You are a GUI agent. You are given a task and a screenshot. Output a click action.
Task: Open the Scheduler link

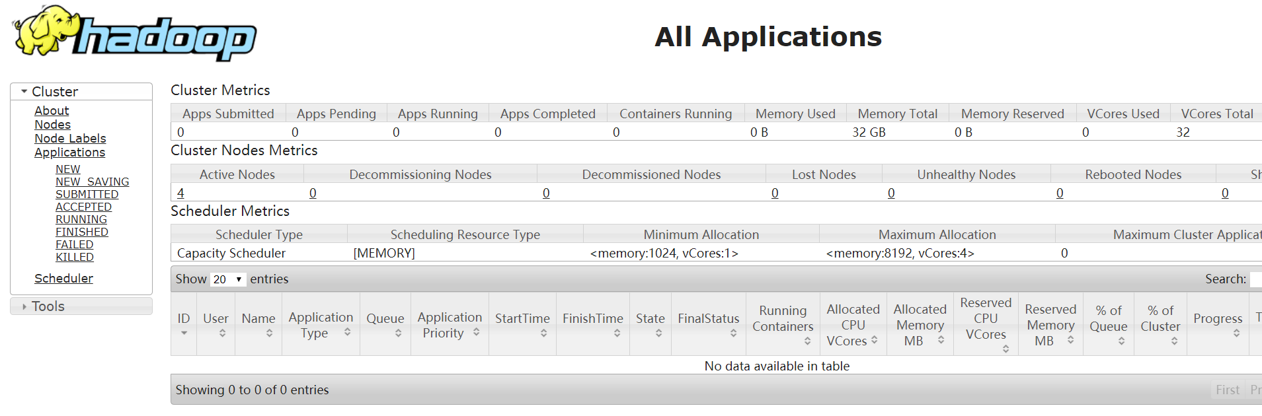click(x=63, y=279)
